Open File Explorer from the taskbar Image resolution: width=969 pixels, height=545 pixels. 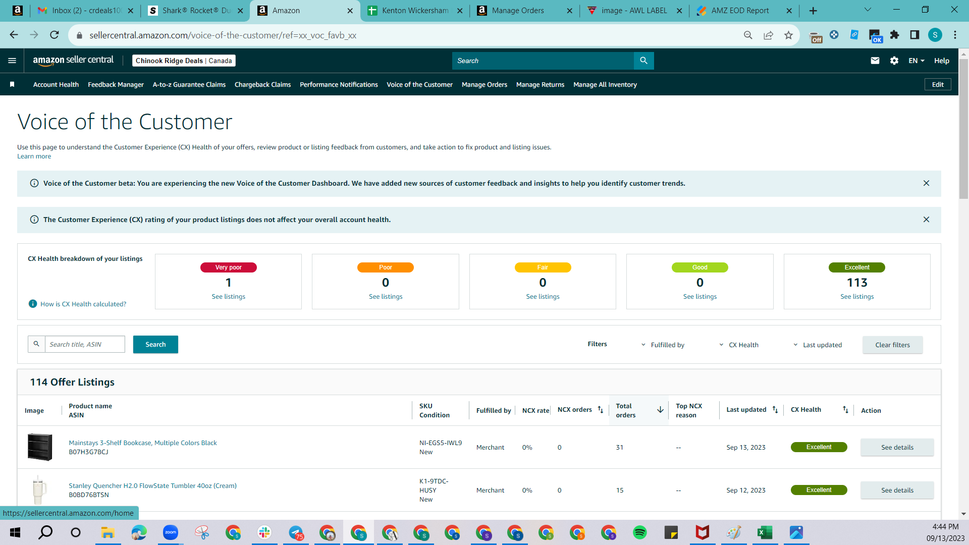click(x=107, y=532)
